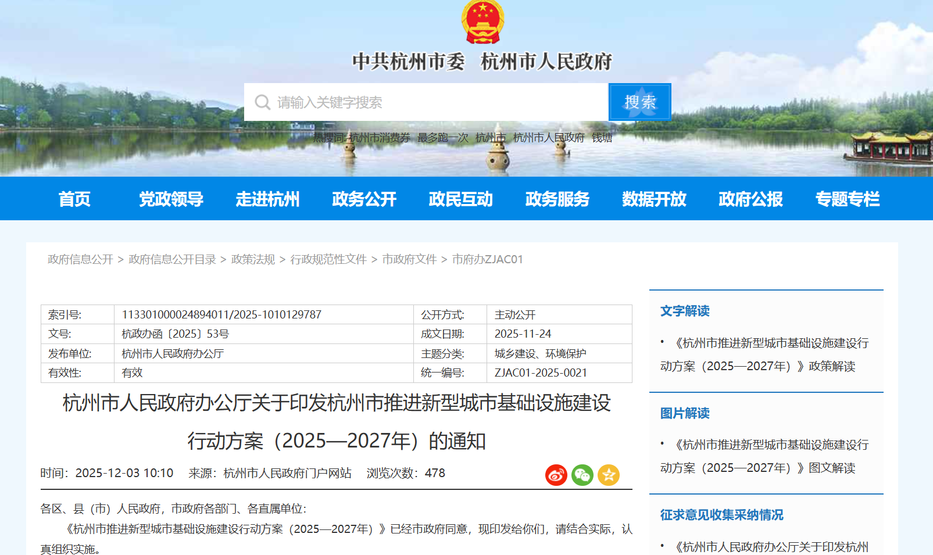This screenshot has height=555, width=933.
Task: Open 政府公报 in navigation bar
Action: click(750, 199)
